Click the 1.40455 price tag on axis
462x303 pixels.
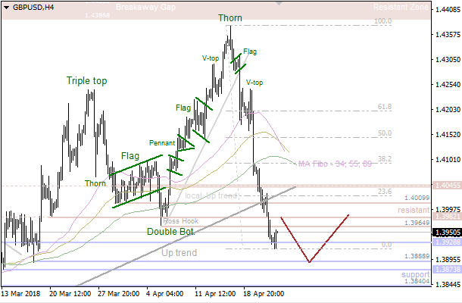[x=445, y=185]
